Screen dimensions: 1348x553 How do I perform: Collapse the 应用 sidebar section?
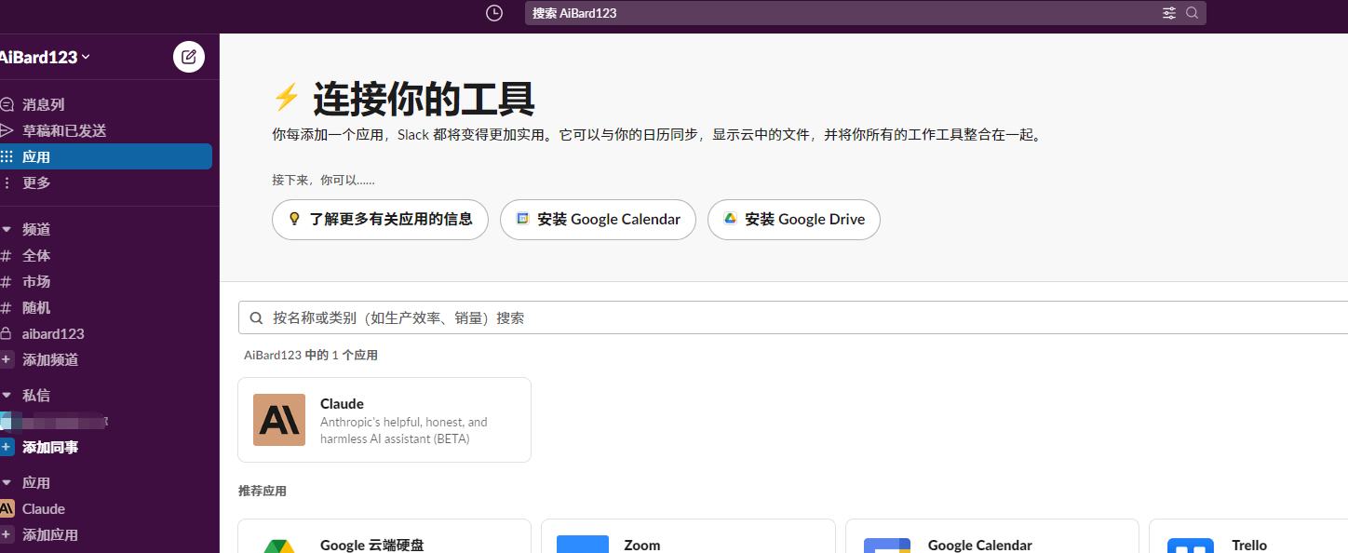pyautogui.click(x=7, y=483)
